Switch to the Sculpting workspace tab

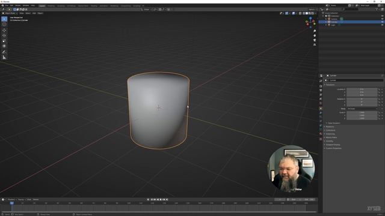(x=61, y=5)
